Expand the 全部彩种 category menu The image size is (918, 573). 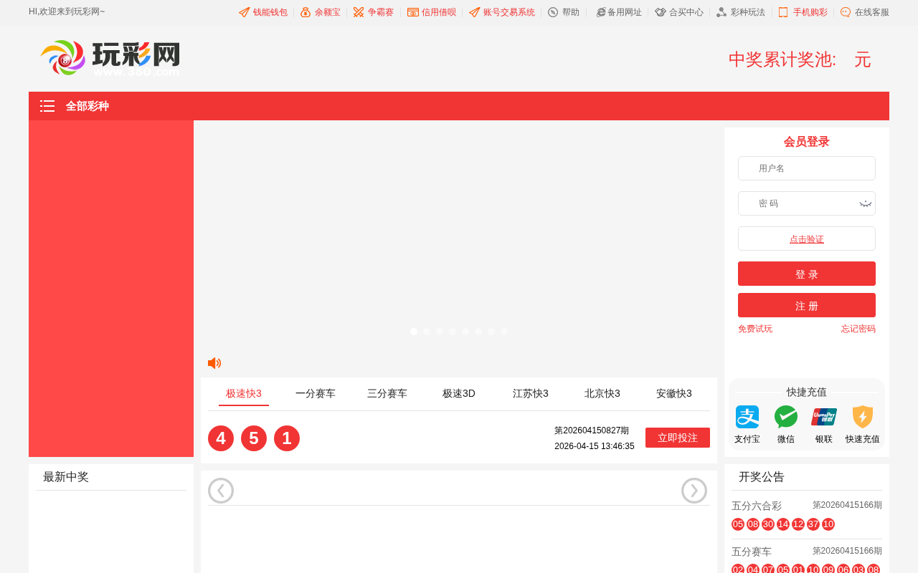[x=87, y=106]
